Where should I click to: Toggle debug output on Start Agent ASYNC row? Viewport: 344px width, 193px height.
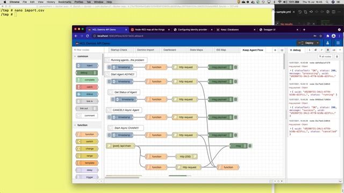point(236,81)
